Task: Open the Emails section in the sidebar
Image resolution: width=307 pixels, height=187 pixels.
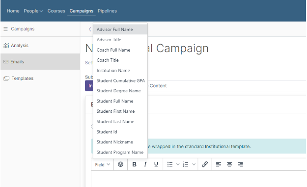Action: [x=40, y=62]
